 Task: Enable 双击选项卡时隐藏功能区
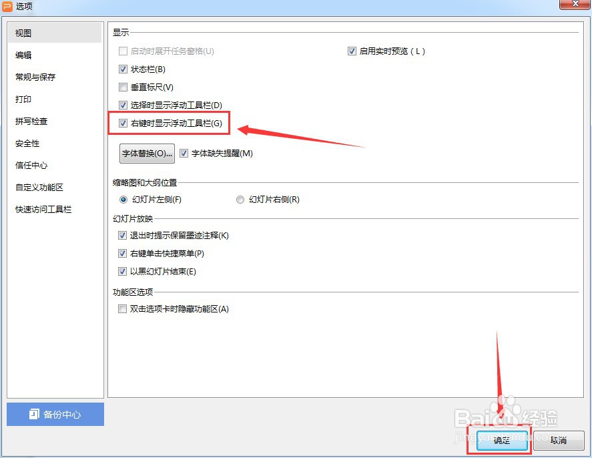point(122,308)
